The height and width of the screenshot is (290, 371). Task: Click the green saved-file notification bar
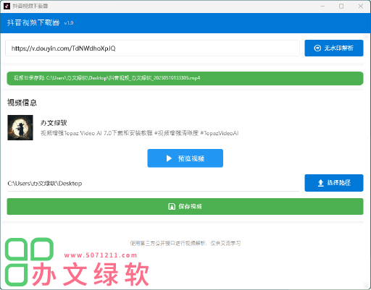coord(185,78)
